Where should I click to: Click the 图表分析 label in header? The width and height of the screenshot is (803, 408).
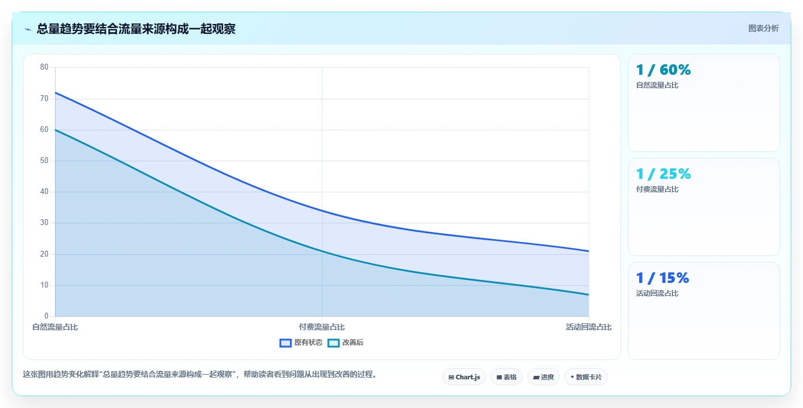(763, 28)
